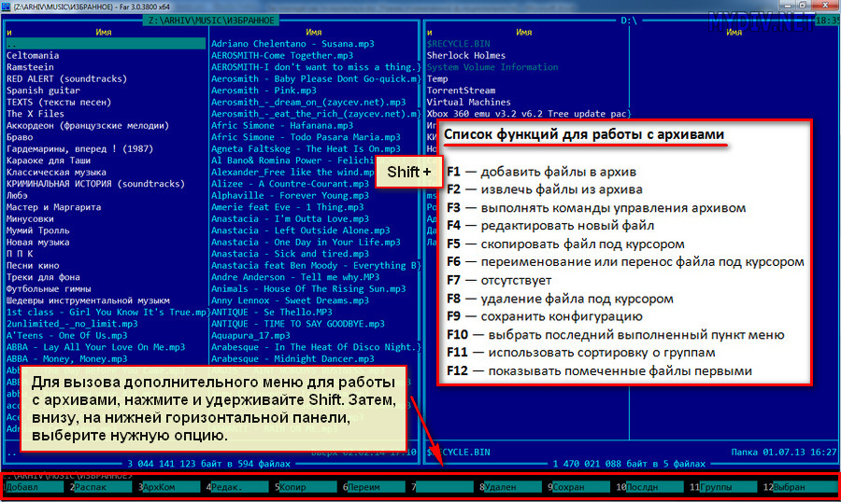Click the 12 Выбран function key button

point(799,487)
